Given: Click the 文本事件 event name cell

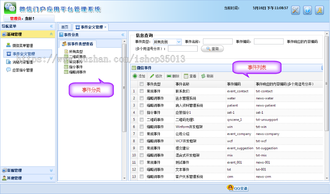Looking at the screenshot, I should click(182, 169).
